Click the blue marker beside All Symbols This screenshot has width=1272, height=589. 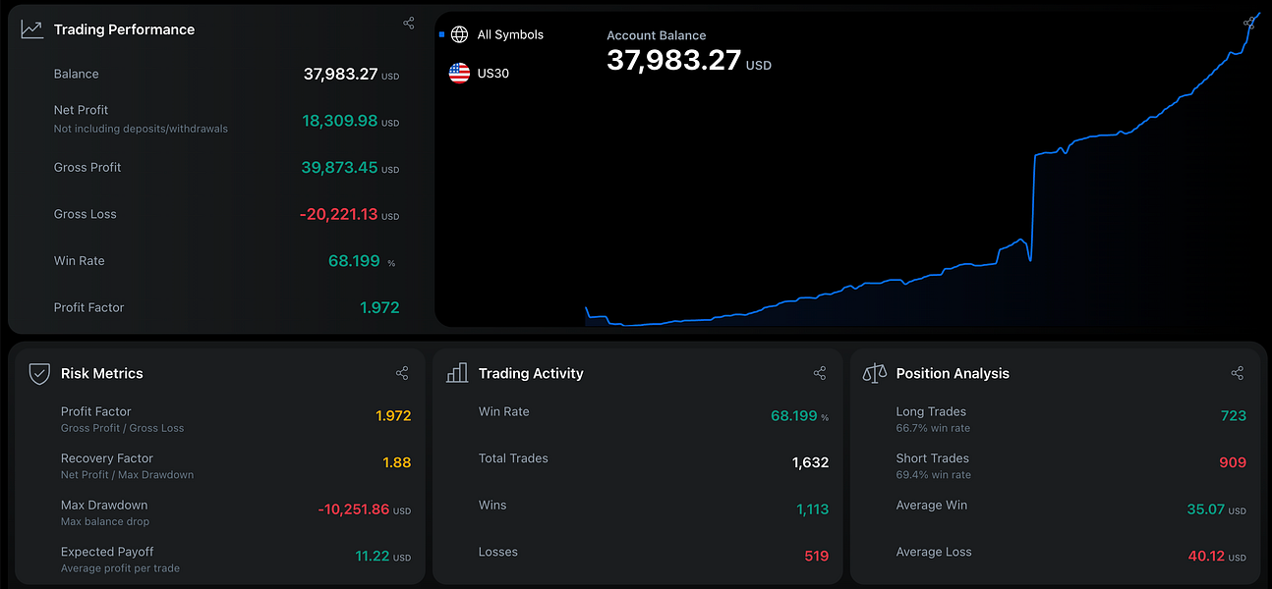tap(441, 34)
